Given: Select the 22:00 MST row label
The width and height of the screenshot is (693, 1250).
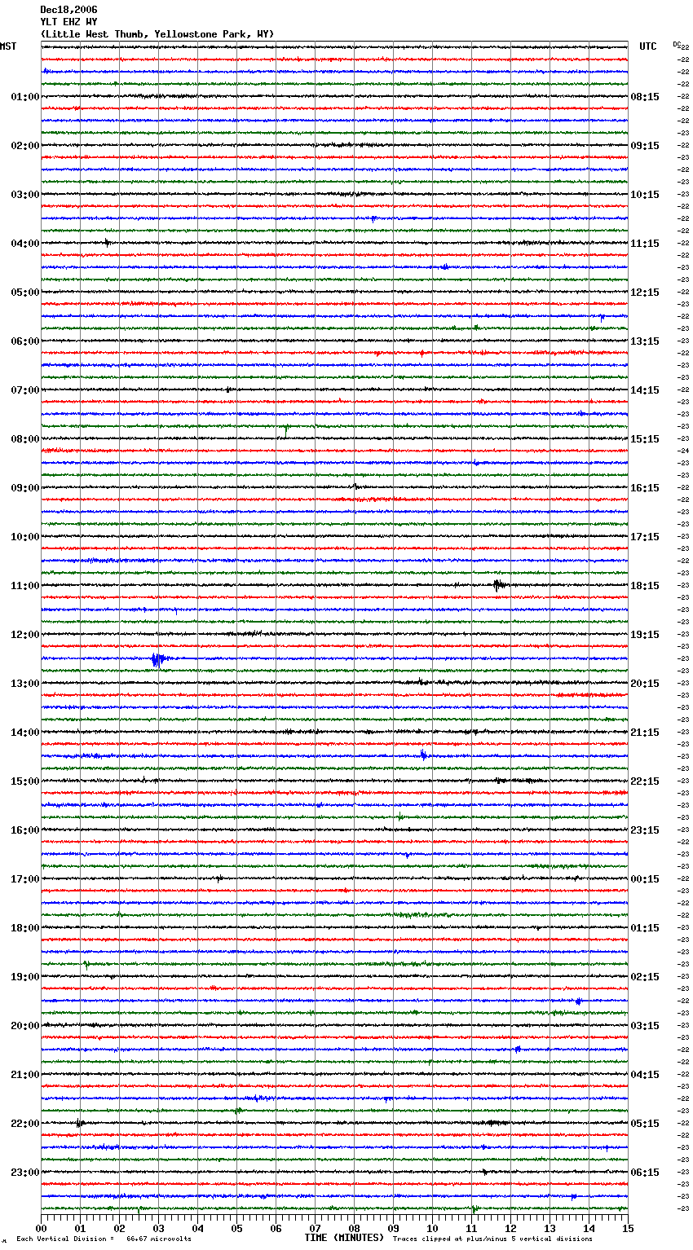Looking at the screenshot, I should (x=25, y=1124).
